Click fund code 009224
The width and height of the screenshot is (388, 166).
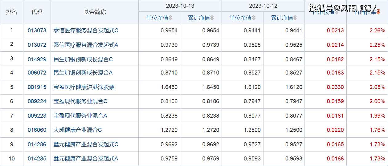(x=37, y=101)
